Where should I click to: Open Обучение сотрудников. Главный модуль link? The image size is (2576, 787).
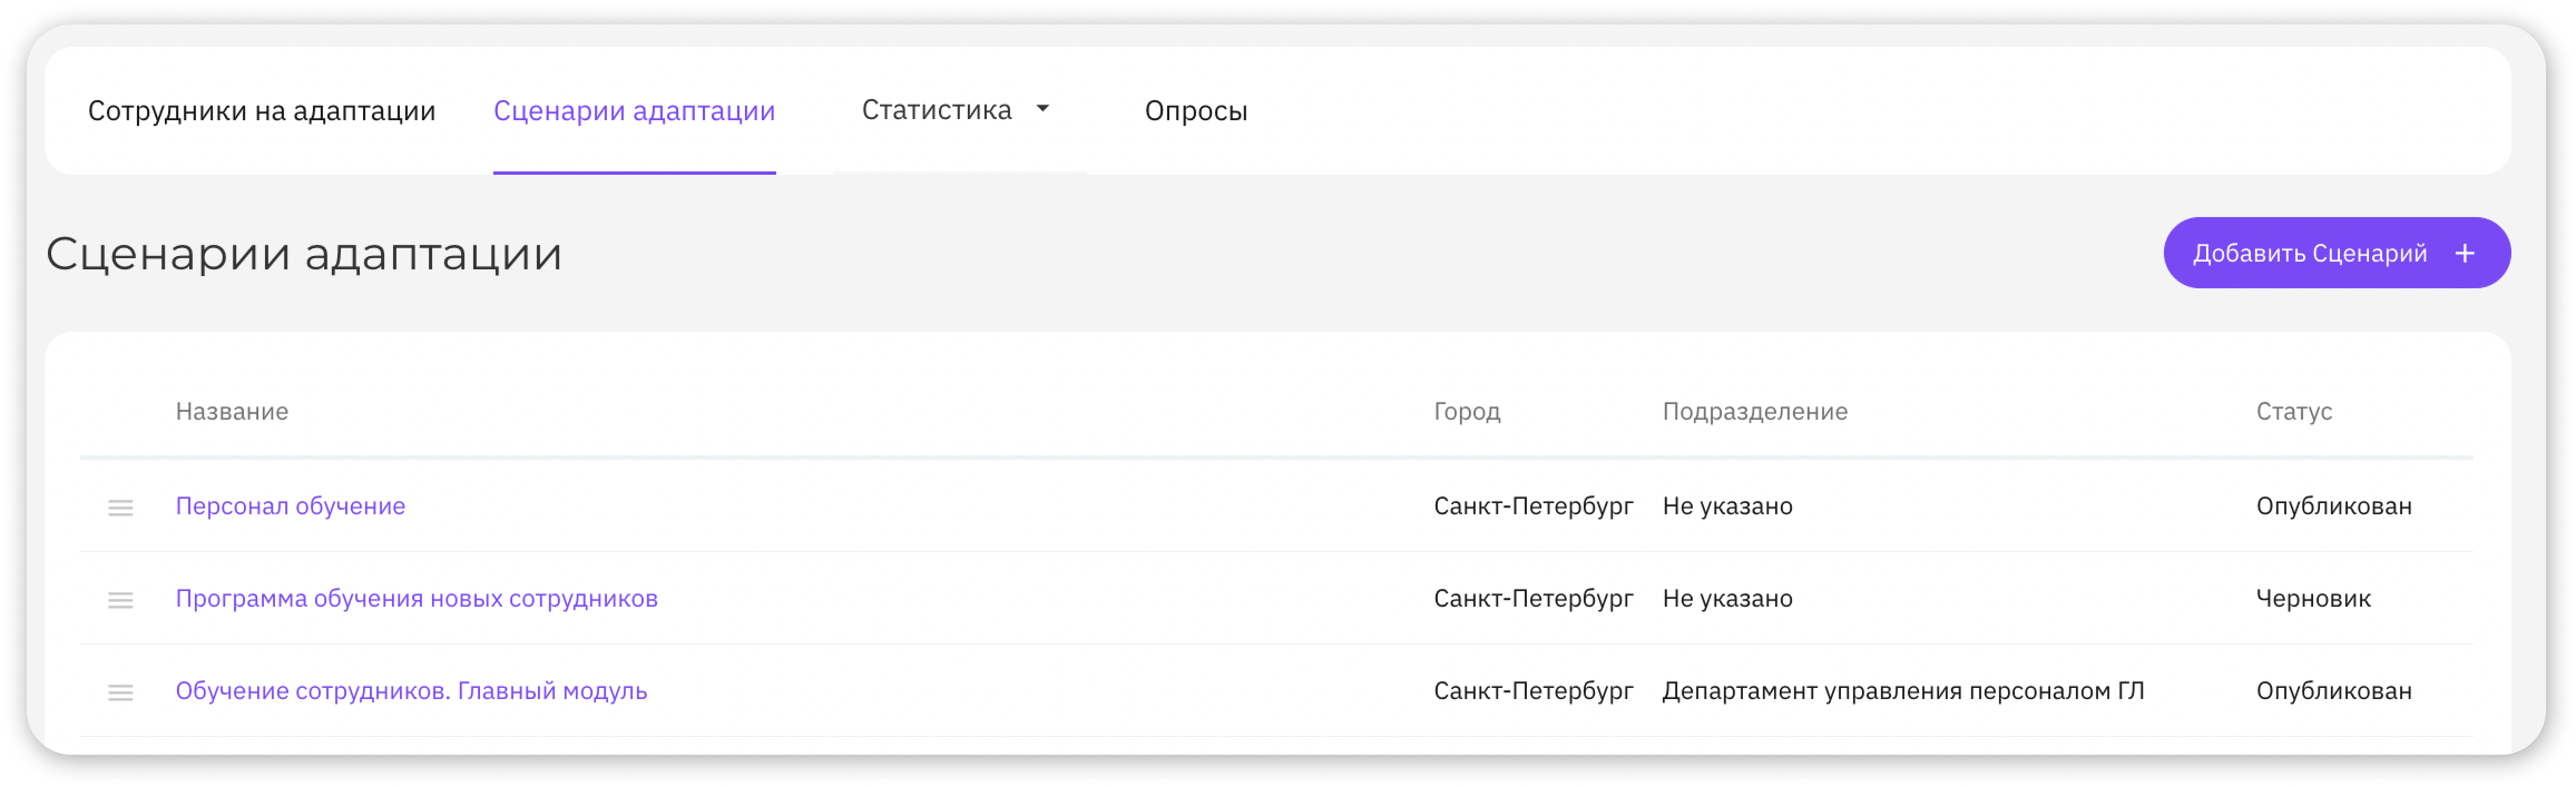point(411,691)
